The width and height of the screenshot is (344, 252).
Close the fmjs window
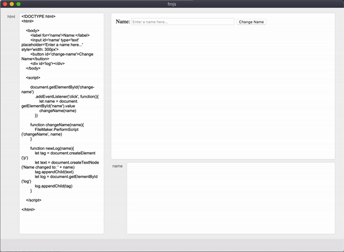5,4
